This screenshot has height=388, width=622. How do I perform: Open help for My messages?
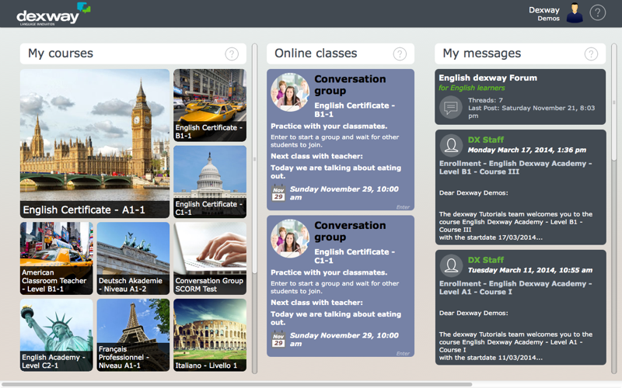tap(591, 54)
